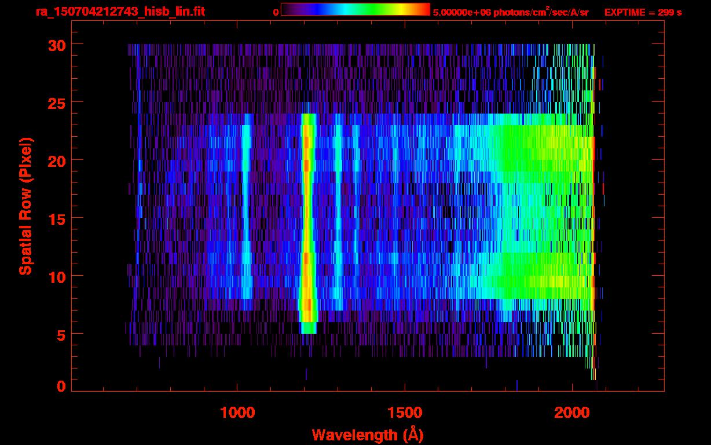711x445 pixels.
Task: Click the color bar minimum label 0
Action: pos(276,12)
